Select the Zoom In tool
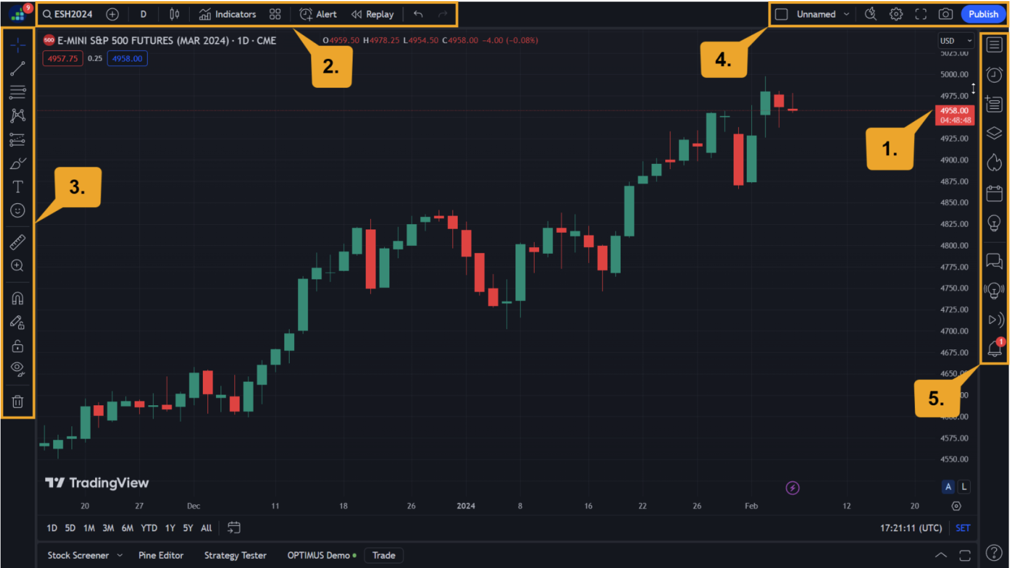 point(17,265)
